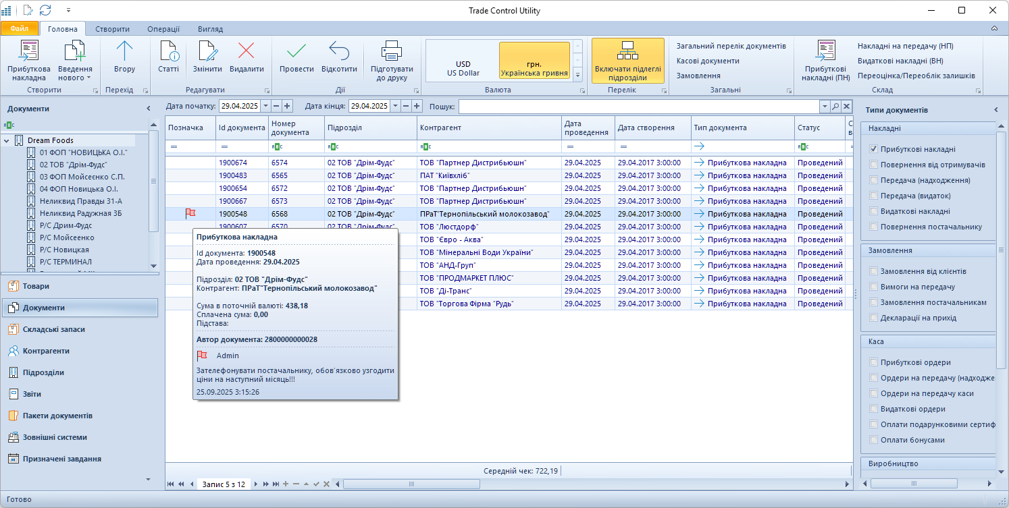This screenshot has width=1009, height=508.
Task: Open Замовлення in the ribbon
Action: coord(698,76)
